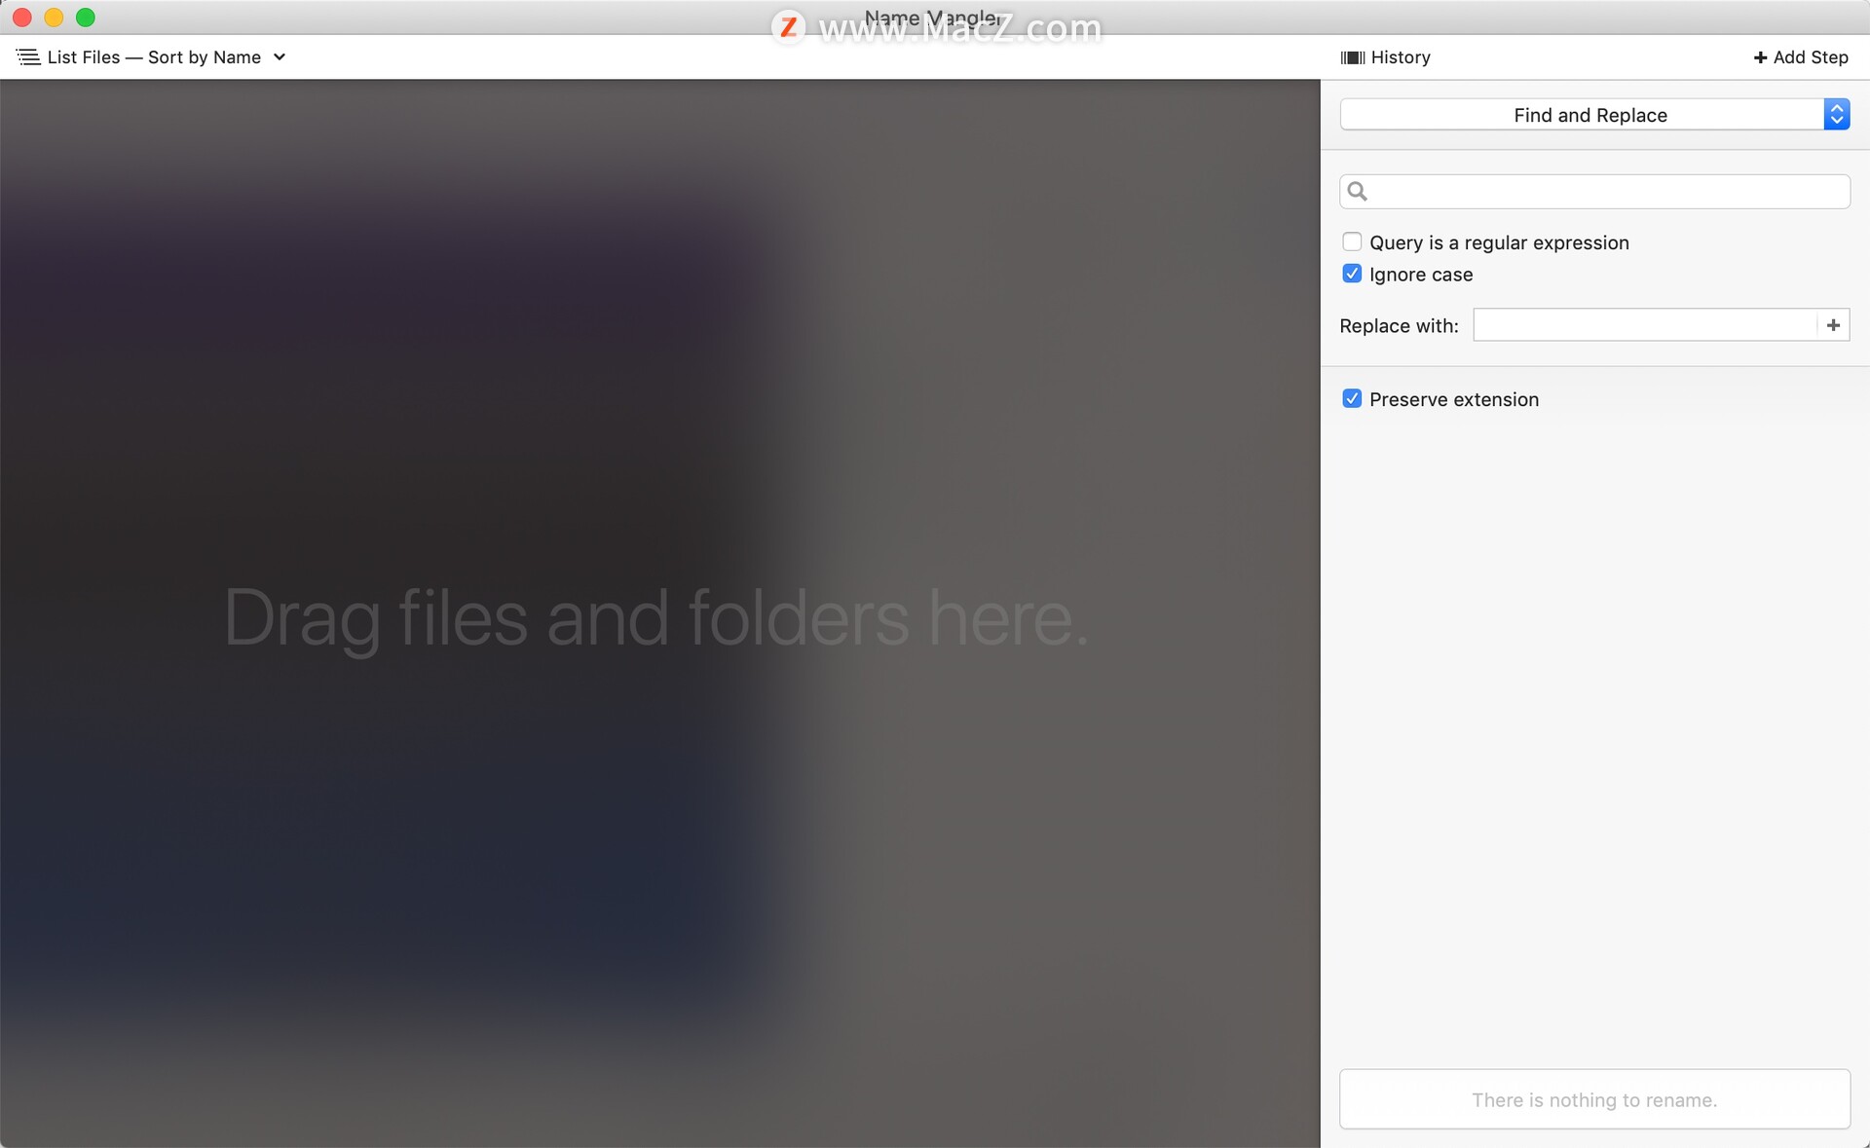Minimize the window with the yellow button
The image size is (1870, 1148).
(55, 18)
